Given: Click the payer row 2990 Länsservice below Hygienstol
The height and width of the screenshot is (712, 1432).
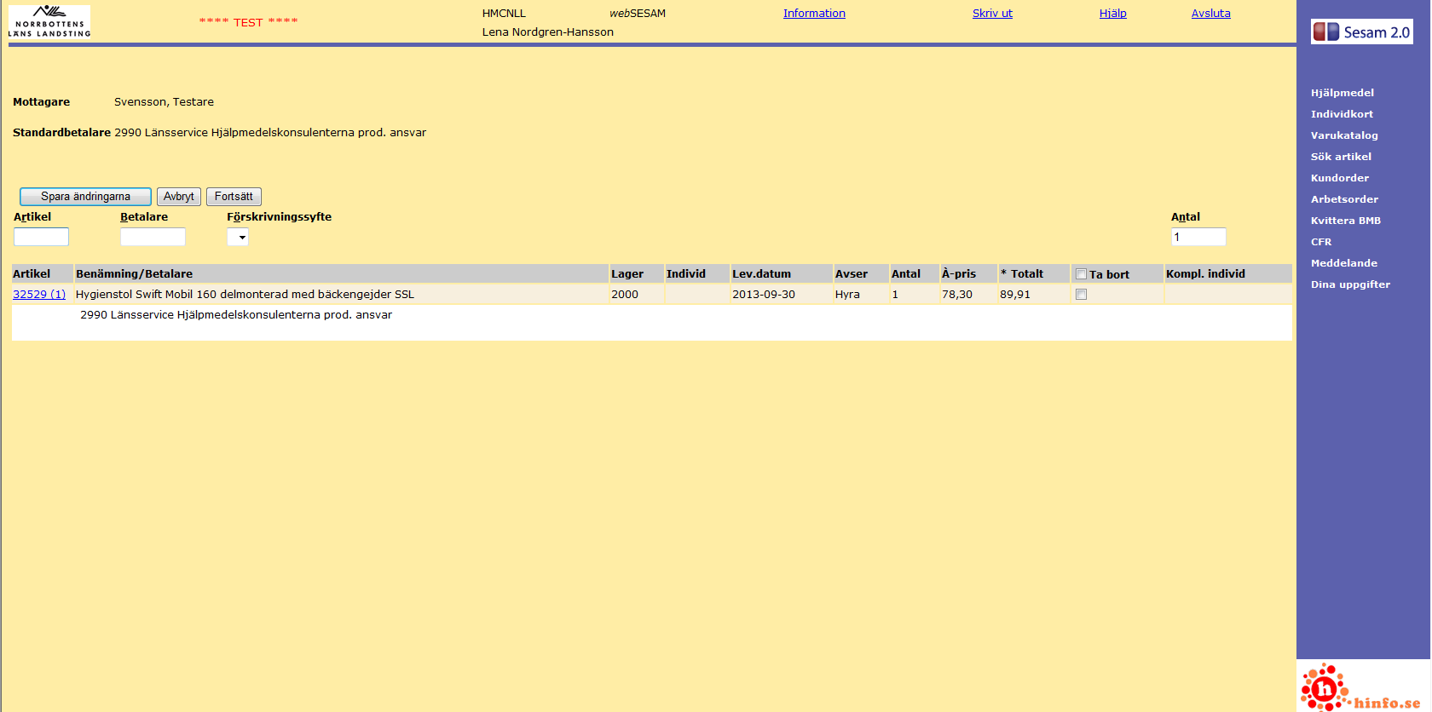Looking at the screenshot, I should (236, 315).
